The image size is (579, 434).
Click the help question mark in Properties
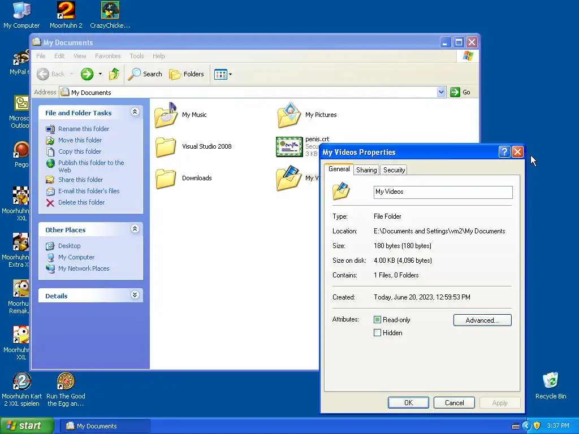504,151
